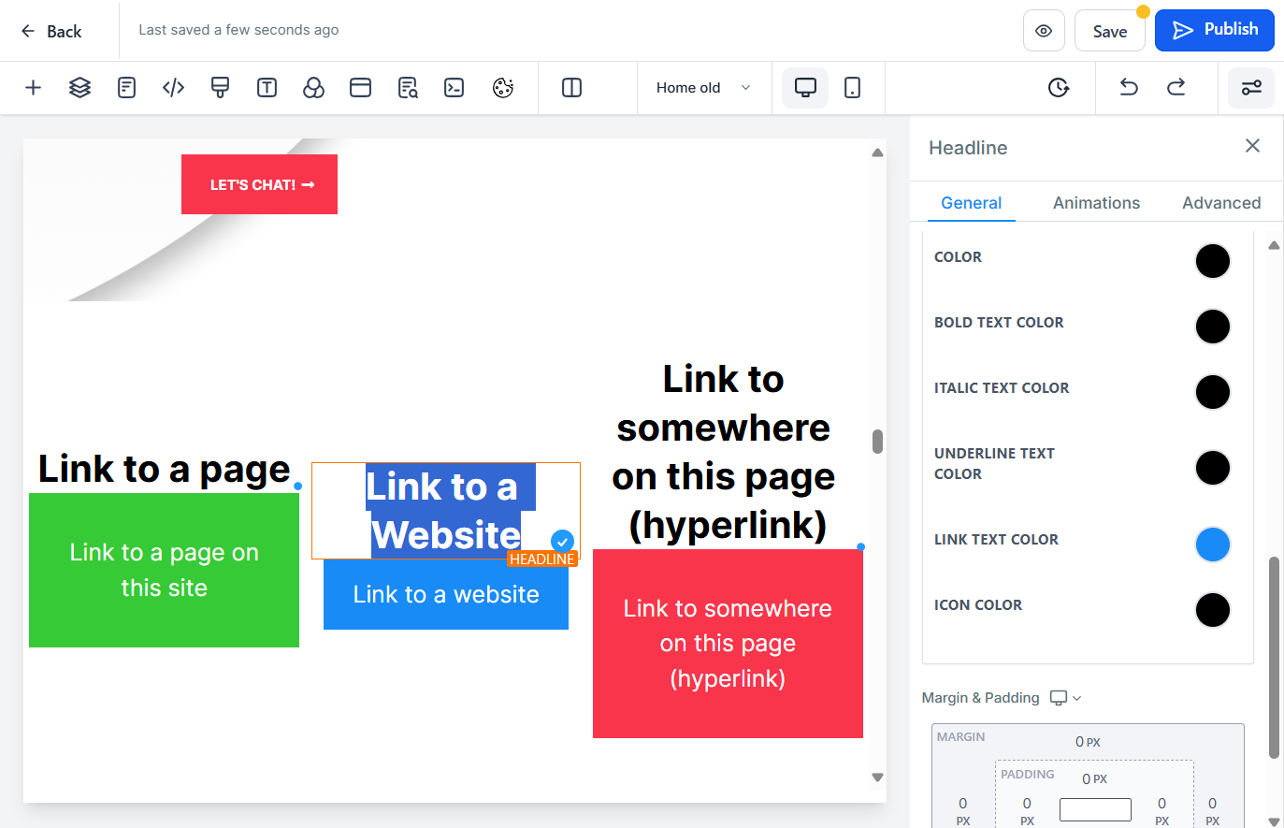
Task: Open the Home old page dropdown
Action: [x=704, y=88]
